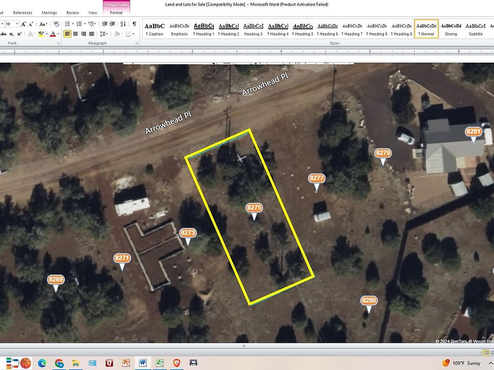494x370 pixels.
Task: Select the Normal style
Action: [426, 29]
